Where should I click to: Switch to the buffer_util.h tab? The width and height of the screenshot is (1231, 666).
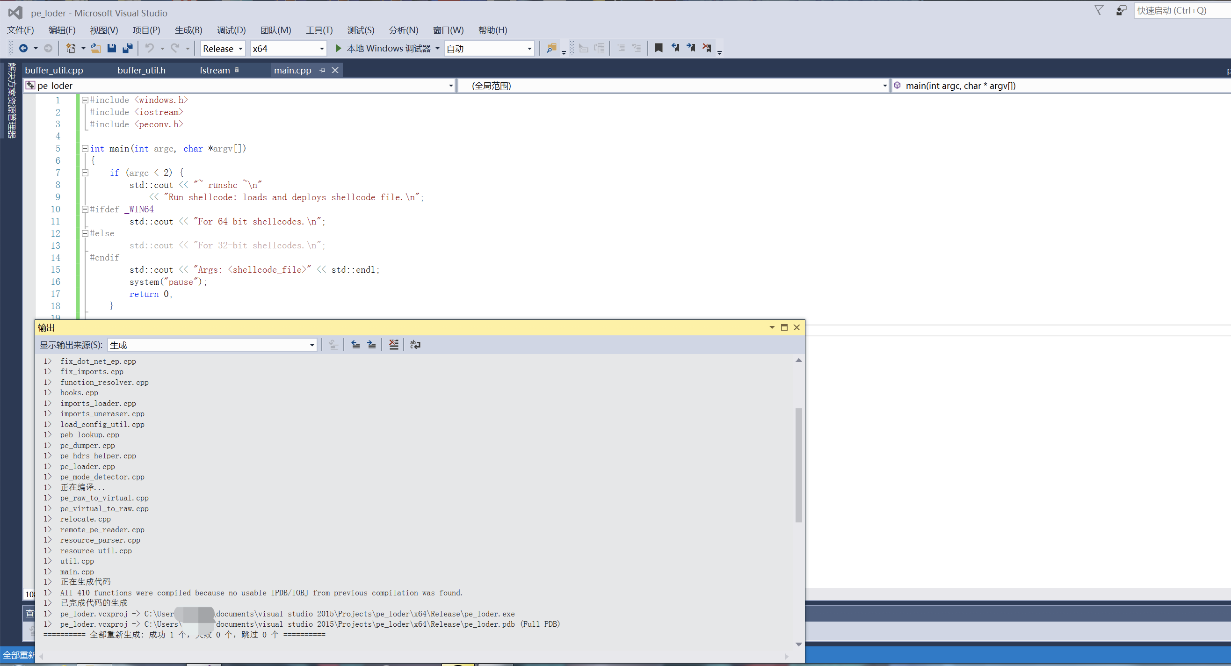141,70
